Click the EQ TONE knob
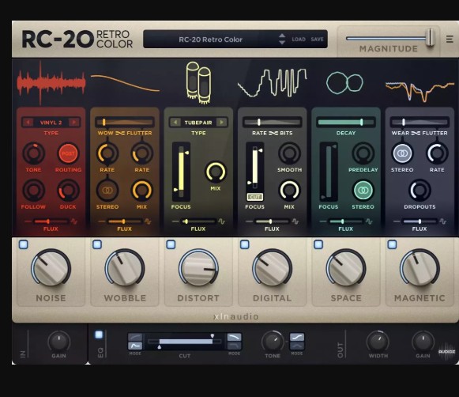Viewport: 459px width, 397px height. [273, 342]
